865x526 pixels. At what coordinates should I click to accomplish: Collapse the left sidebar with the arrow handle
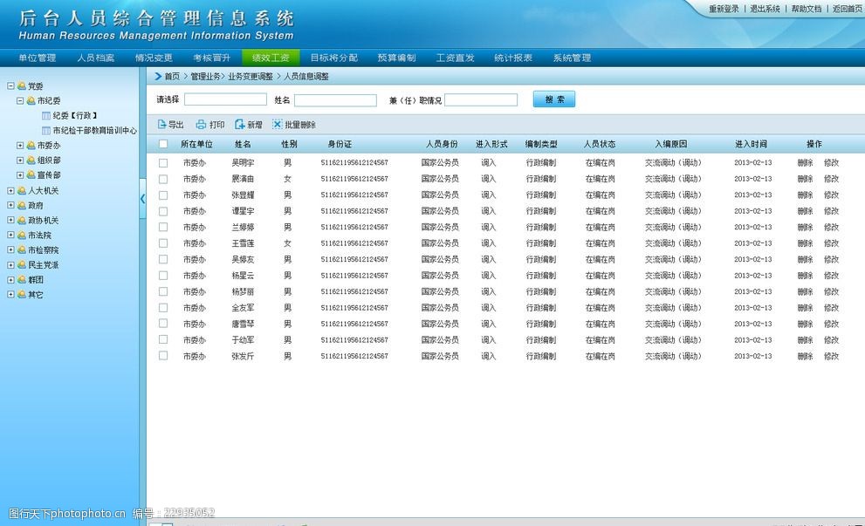(x=142, y=199)
